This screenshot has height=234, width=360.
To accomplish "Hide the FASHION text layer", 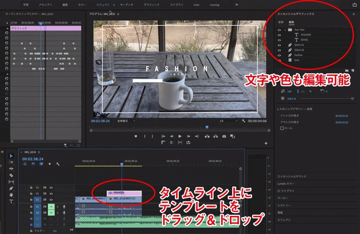I will (280, 35).
